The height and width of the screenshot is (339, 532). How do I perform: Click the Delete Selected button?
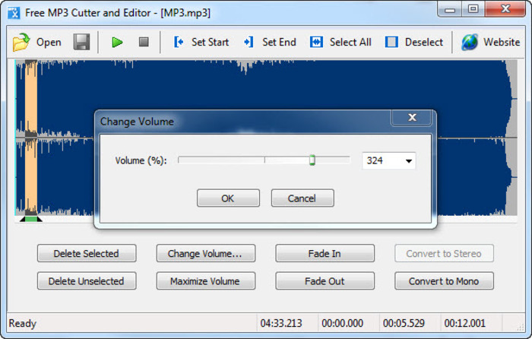point(86,254)
